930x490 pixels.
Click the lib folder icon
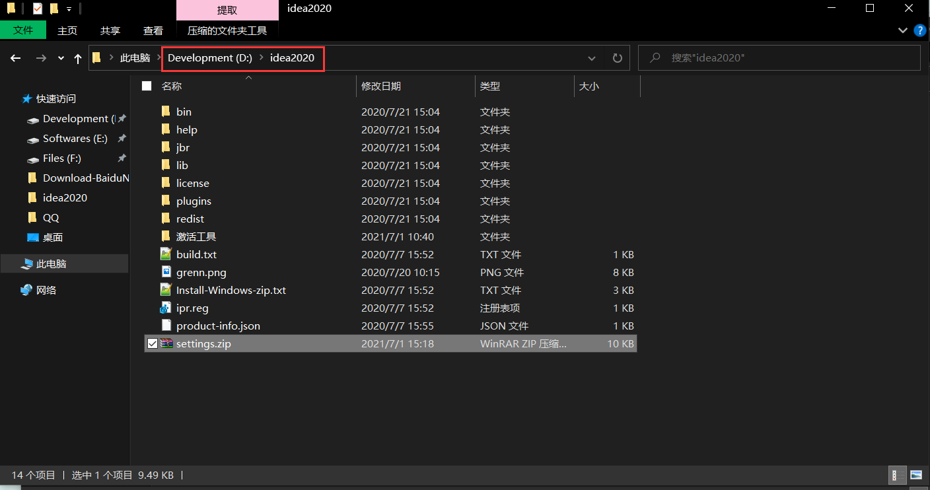[x=166, y=165]
